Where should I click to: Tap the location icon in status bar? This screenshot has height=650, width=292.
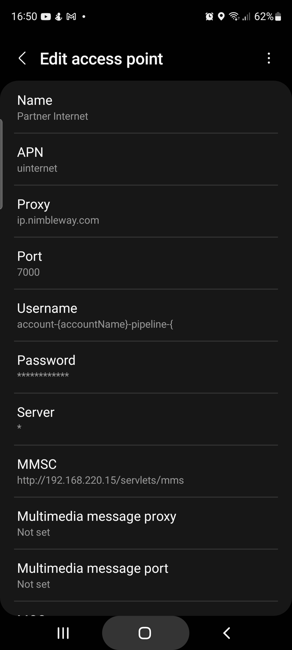pos(221,17)
